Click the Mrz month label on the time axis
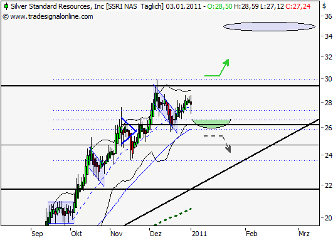The image size is (333, 238). (304, 234)
